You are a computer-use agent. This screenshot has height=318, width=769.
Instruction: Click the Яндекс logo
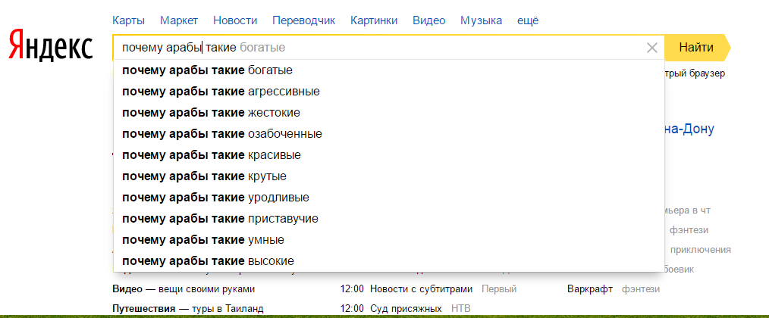[51, 47]
